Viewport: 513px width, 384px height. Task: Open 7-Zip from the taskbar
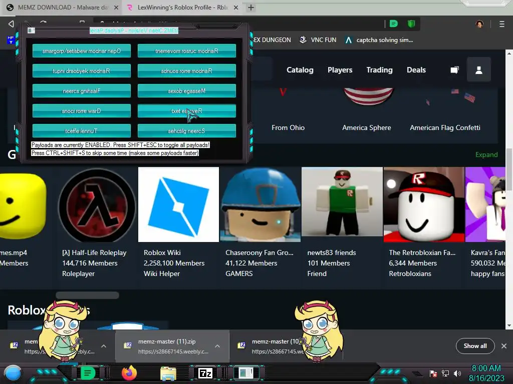[x=205, y=373]
